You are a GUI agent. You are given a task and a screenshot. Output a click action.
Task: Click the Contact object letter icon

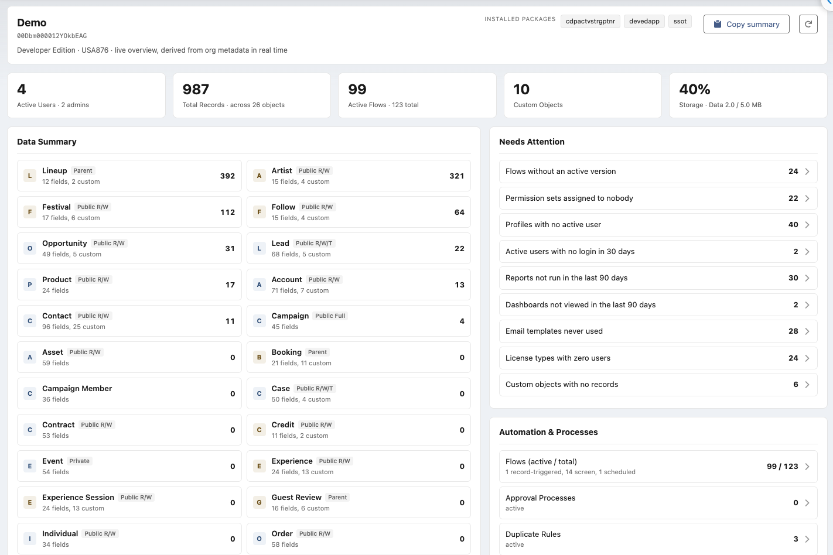pyautogui.click(x=30, y=321)
